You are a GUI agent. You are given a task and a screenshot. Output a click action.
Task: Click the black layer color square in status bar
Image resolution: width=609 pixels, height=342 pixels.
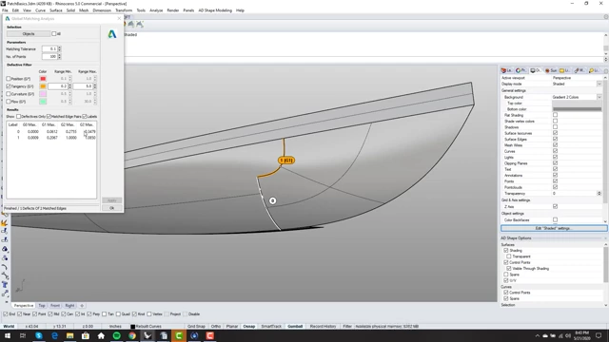(x=133, y=327)
